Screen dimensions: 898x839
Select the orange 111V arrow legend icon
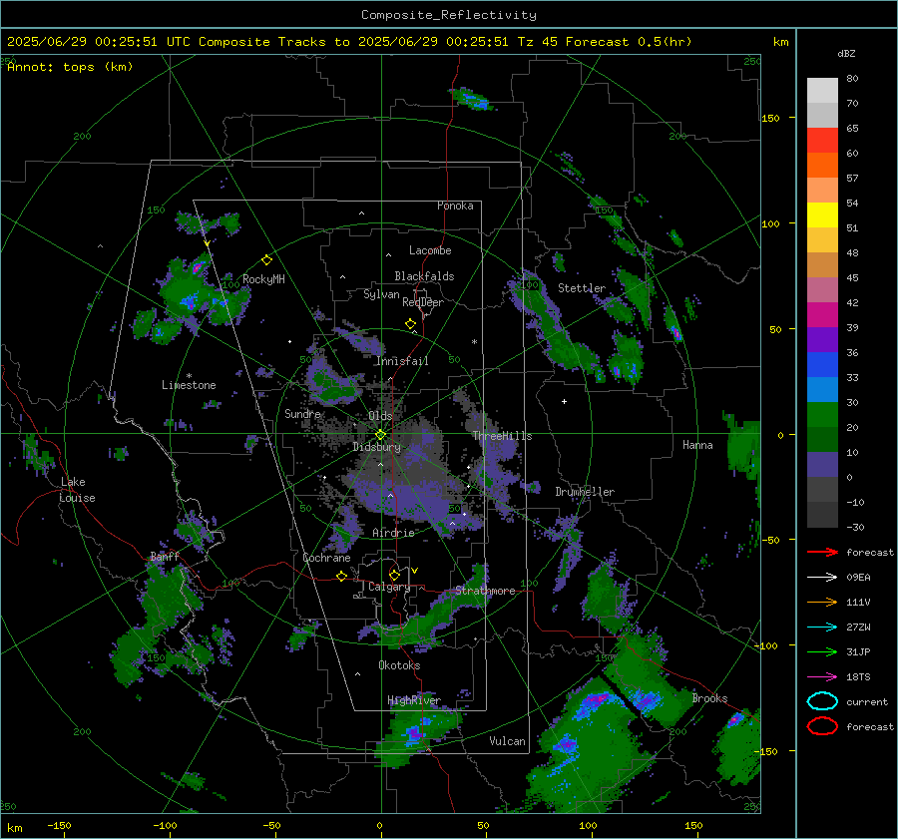pos(822,602)
